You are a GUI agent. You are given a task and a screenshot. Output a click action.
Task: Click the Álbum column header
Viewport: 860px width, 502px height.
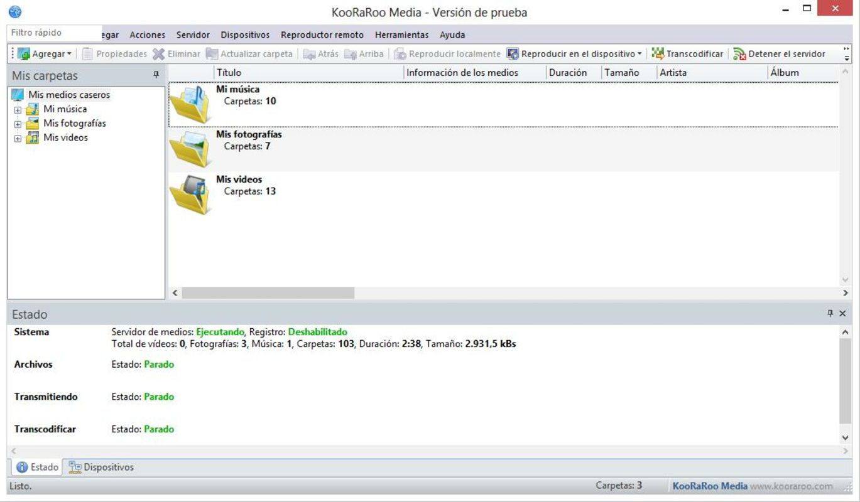pos(803,73)
